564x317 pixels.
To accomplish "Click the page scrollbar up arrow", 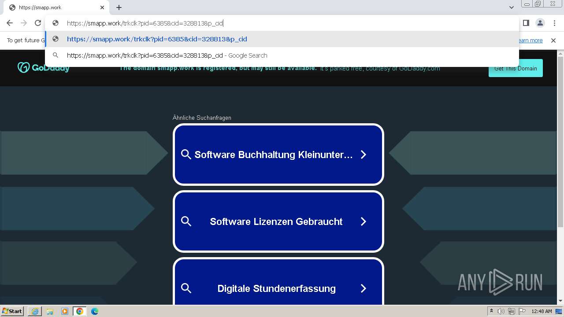I will pos(560,53).
